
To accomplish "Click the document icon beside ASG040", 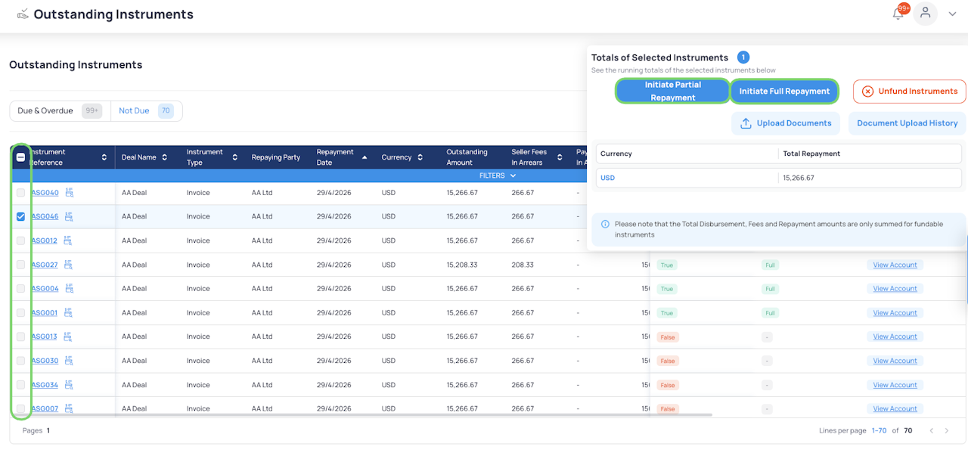I will coord(69,193).
